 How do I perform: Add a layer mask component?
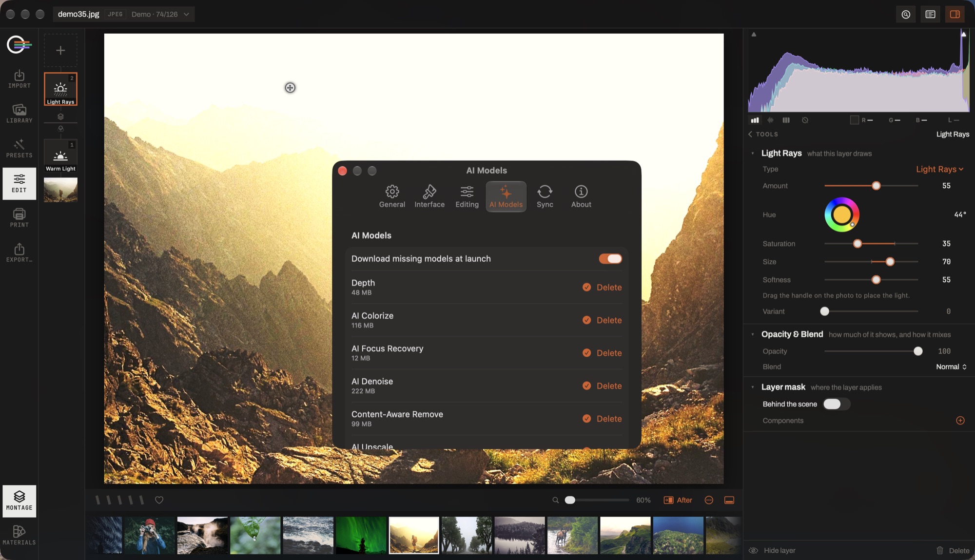pos(960,421)
